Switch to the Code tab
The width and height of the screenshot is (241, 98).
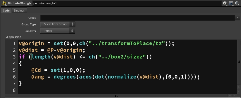pyautogui.click(x=6, y=11)
